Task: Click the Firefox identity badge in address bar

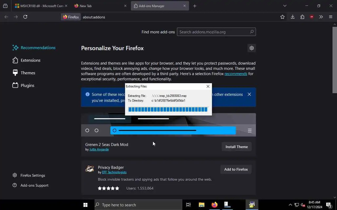Action: (x=71, y=17)
